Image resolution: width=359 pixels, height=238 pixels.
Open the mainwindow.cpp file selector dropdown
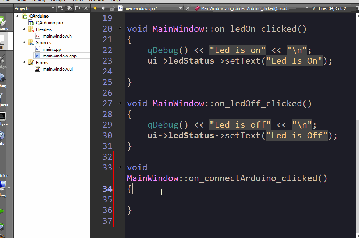pyautogui.click(x=180, y=8)
